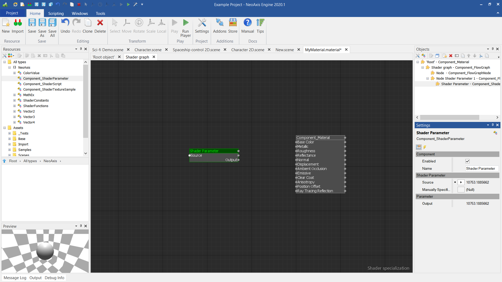Switch to the Scripting ribbon tab
Screen dimensions: 502x282
click(56, 13)
